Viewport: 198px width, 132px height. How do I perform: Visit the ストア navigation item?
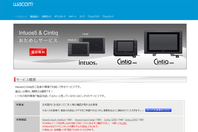[82, 16]
